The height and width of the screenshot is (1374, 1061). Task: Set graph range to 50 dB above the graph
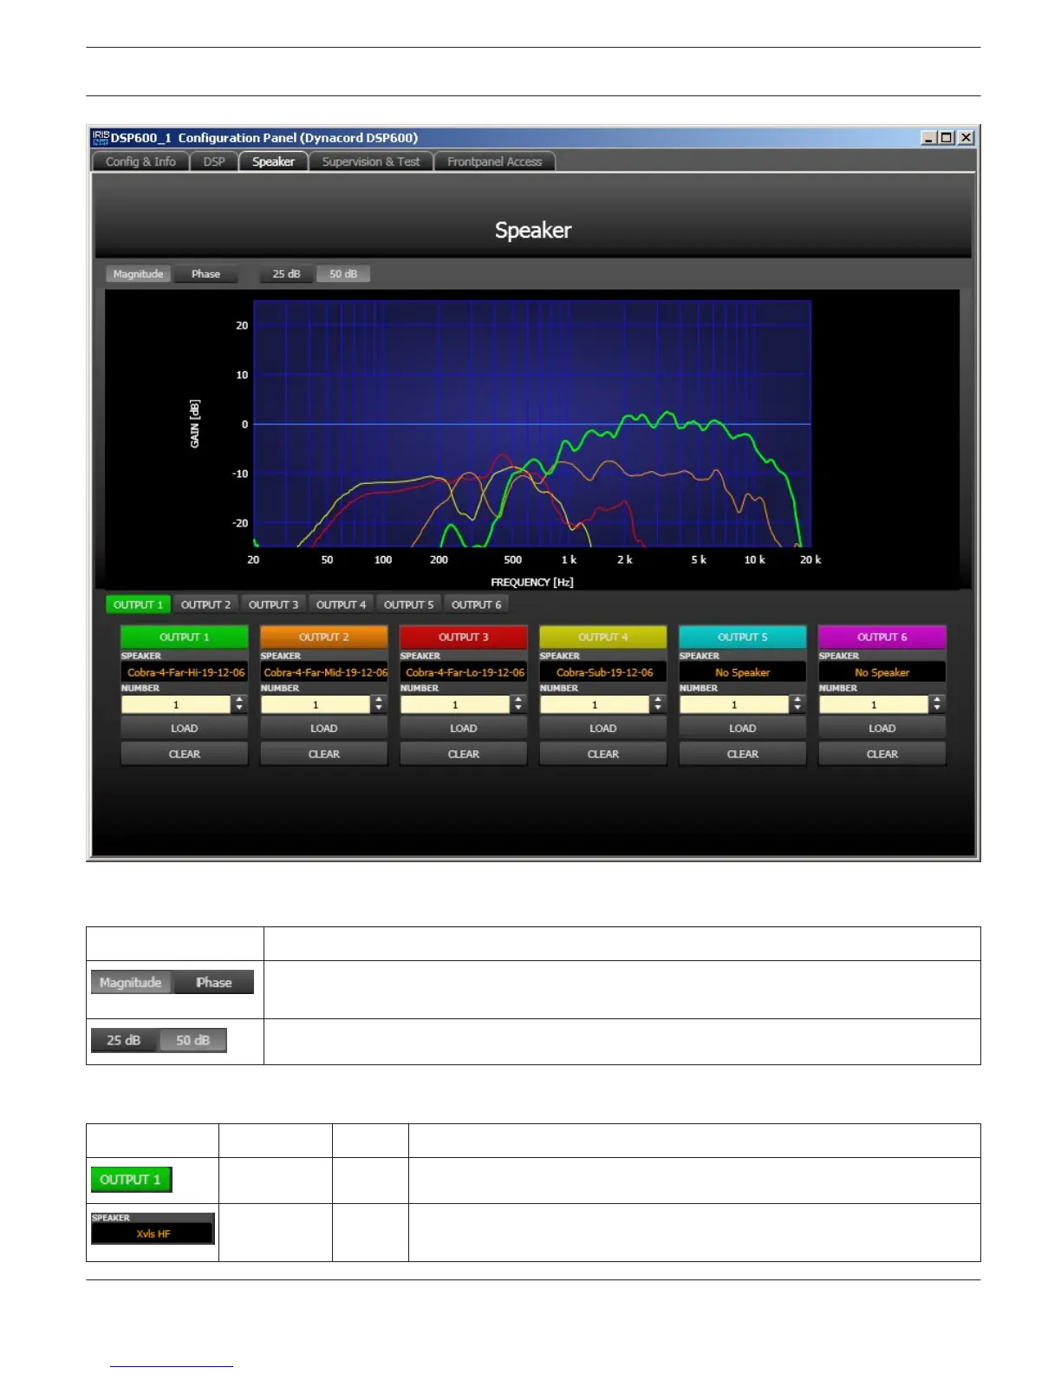point(343,274)
